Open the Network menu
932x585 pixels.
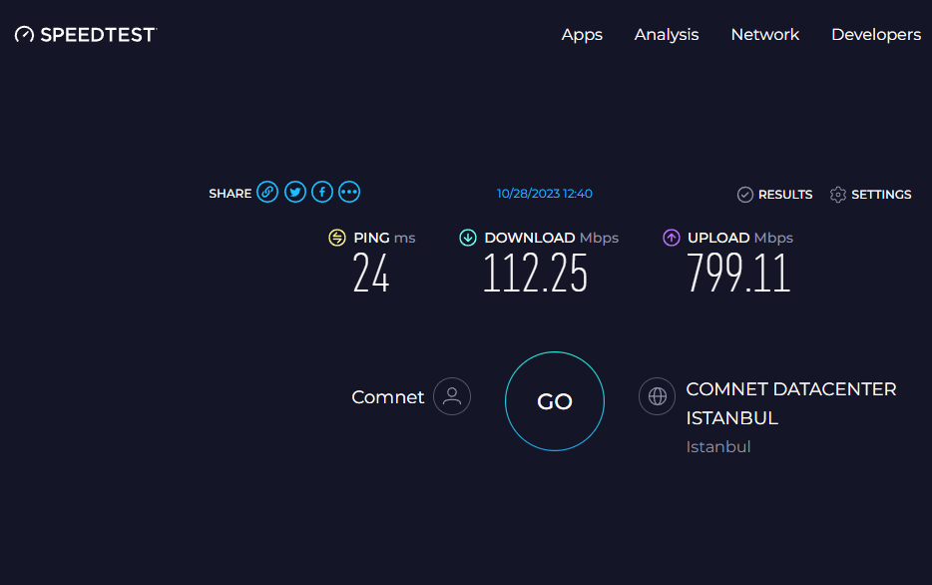click(x=765, y=35)
